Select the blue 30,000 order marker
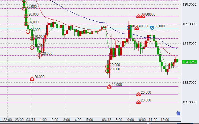The height and width of the screenshot is (124, 199). click(x=152, y=28)
